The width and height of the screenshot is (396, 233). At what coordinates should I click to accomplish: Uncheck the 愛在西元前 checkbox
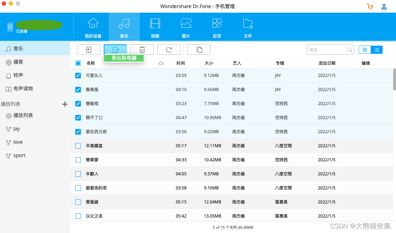[x=78, y=132]
